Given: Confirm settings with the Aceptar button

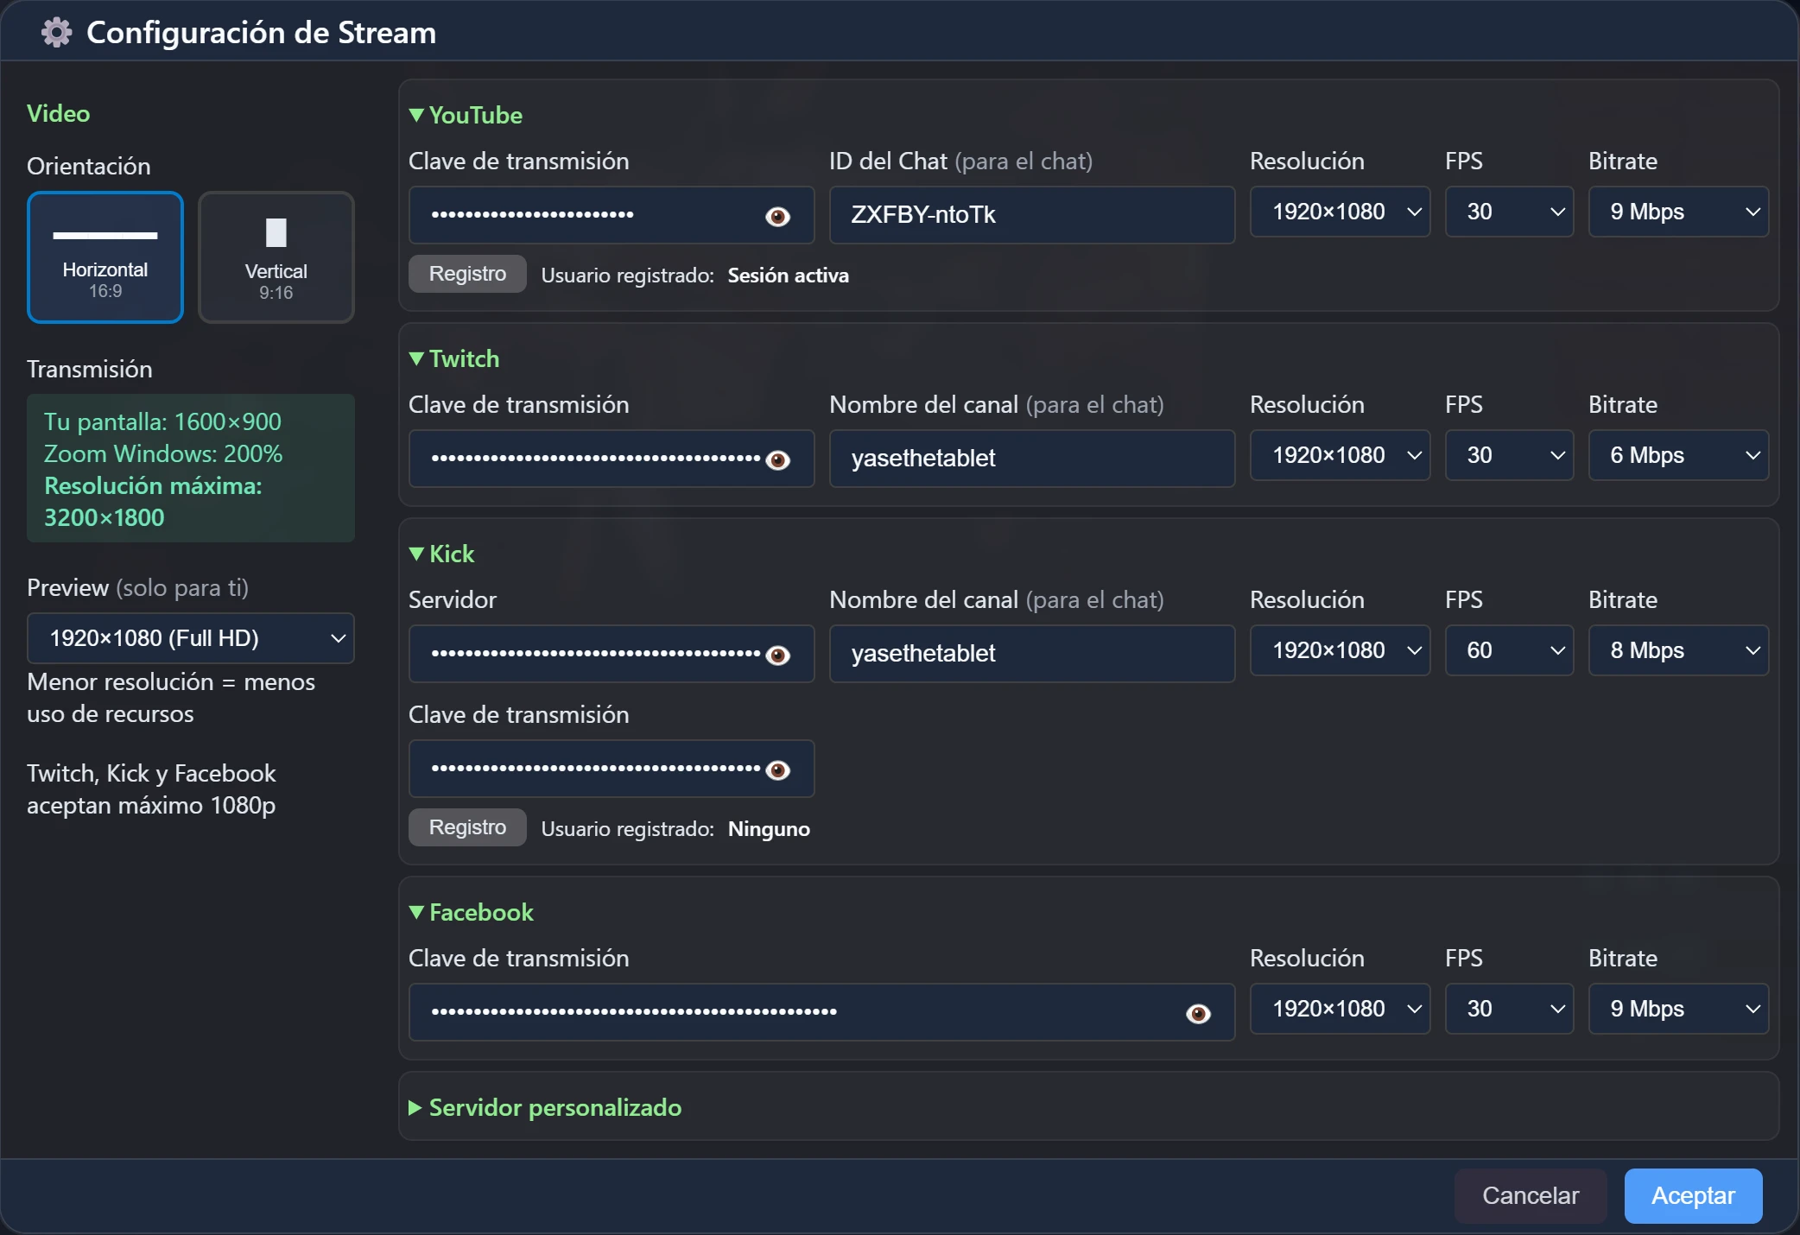Looking at the screenshot, I should click(1692, 1195).
